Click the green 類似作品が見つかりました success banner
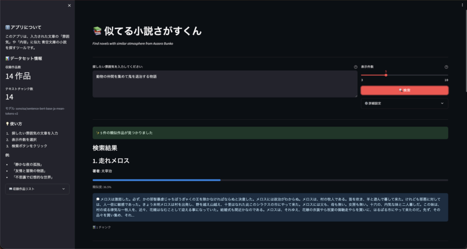This screenshot has height=249, width=467. coord(270,133)
